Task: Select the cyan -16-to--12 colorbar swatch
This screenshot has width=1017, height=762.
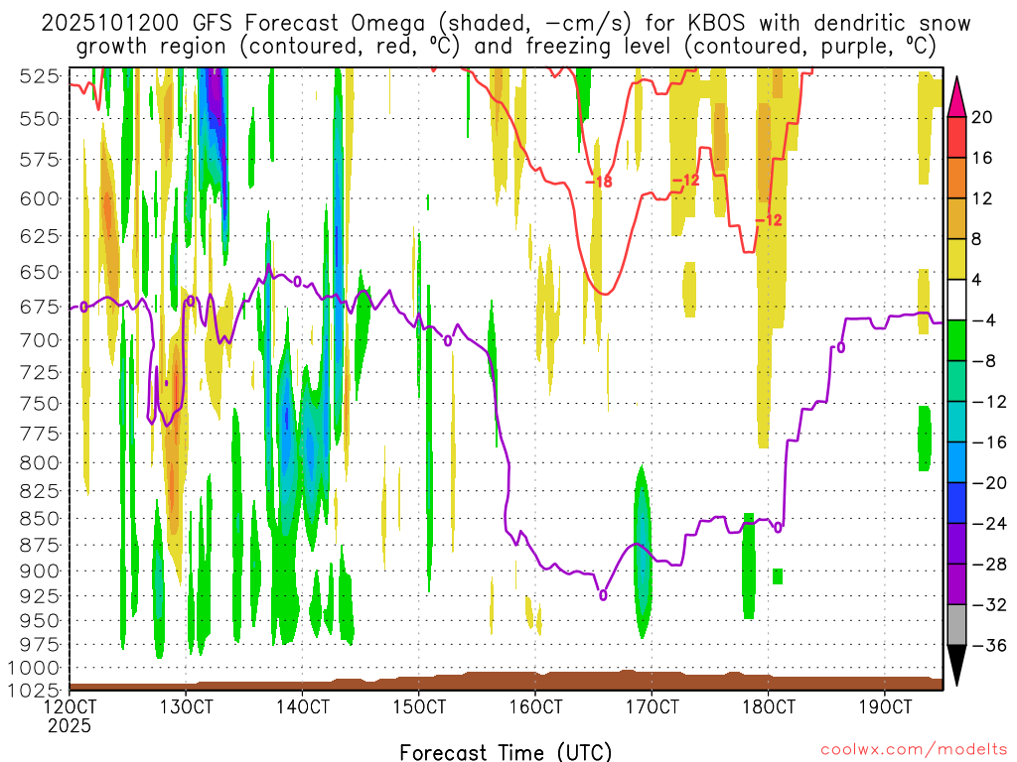Action: click(x=956, y=422)
